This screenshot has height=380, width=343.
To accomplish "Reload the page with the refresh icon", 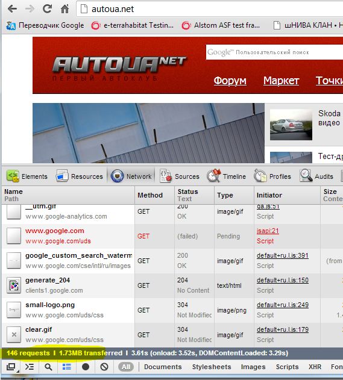I will click(x=47, y=9).
